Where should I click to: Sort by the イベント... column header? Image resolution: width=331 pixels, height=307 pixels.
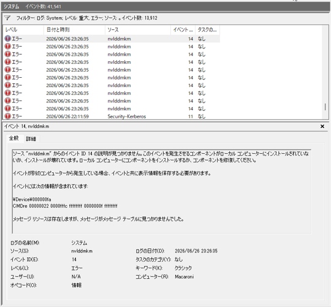coord(183,30)
